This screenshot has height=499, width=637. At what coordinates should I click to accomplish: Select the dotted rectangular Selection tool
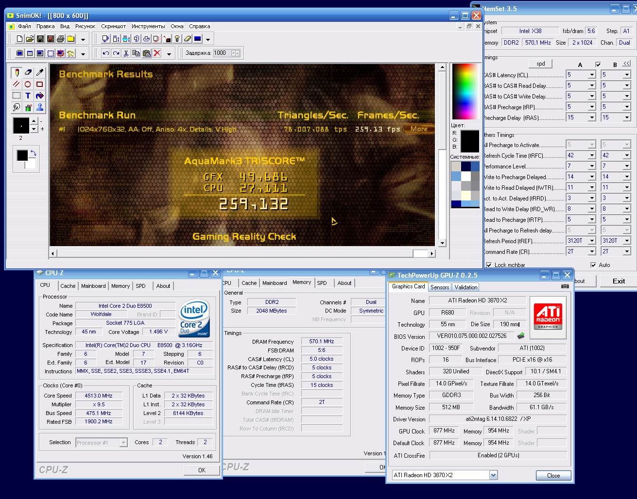(x=17, y=96)
